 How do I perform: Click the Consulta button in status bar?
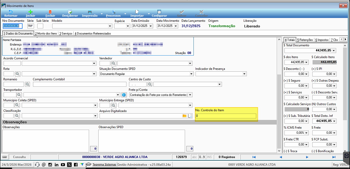click(19, 157)
